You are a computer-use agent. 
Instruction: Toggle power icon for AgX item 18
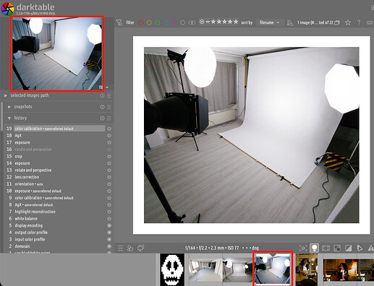(109, 136)
